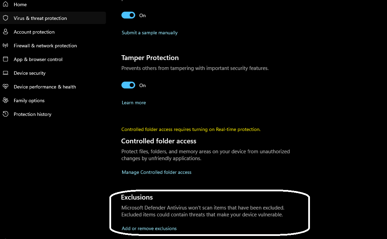Open Manage Controlled folder access

(157, 172)
